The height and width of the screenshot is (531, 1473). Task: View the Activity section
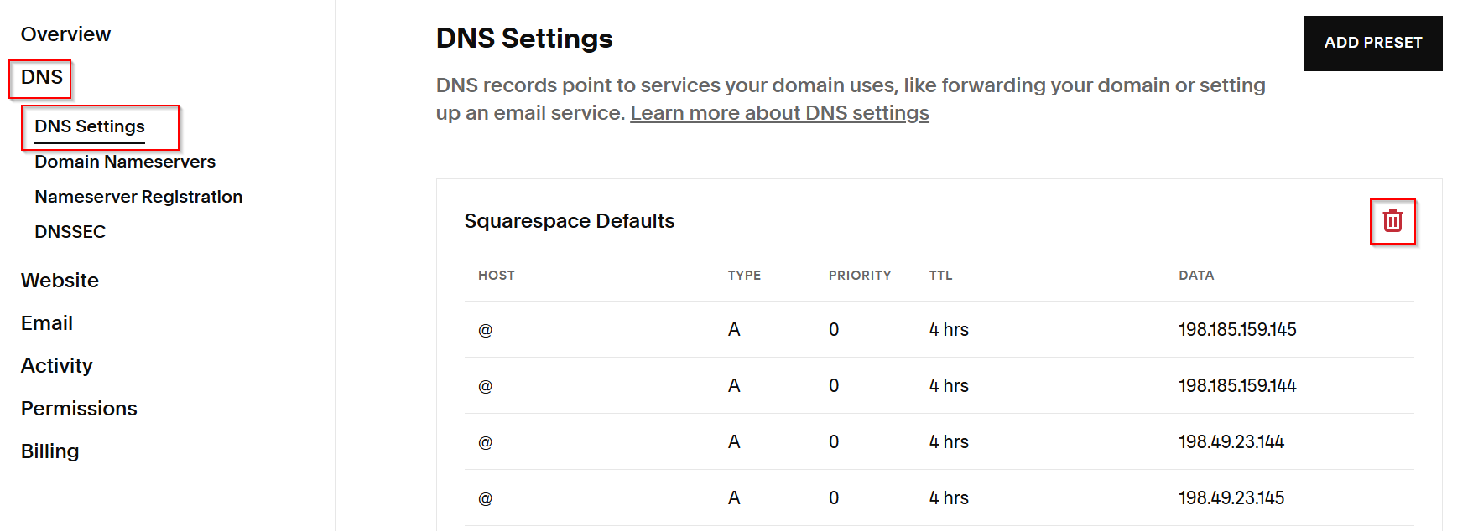click(56, 366)
